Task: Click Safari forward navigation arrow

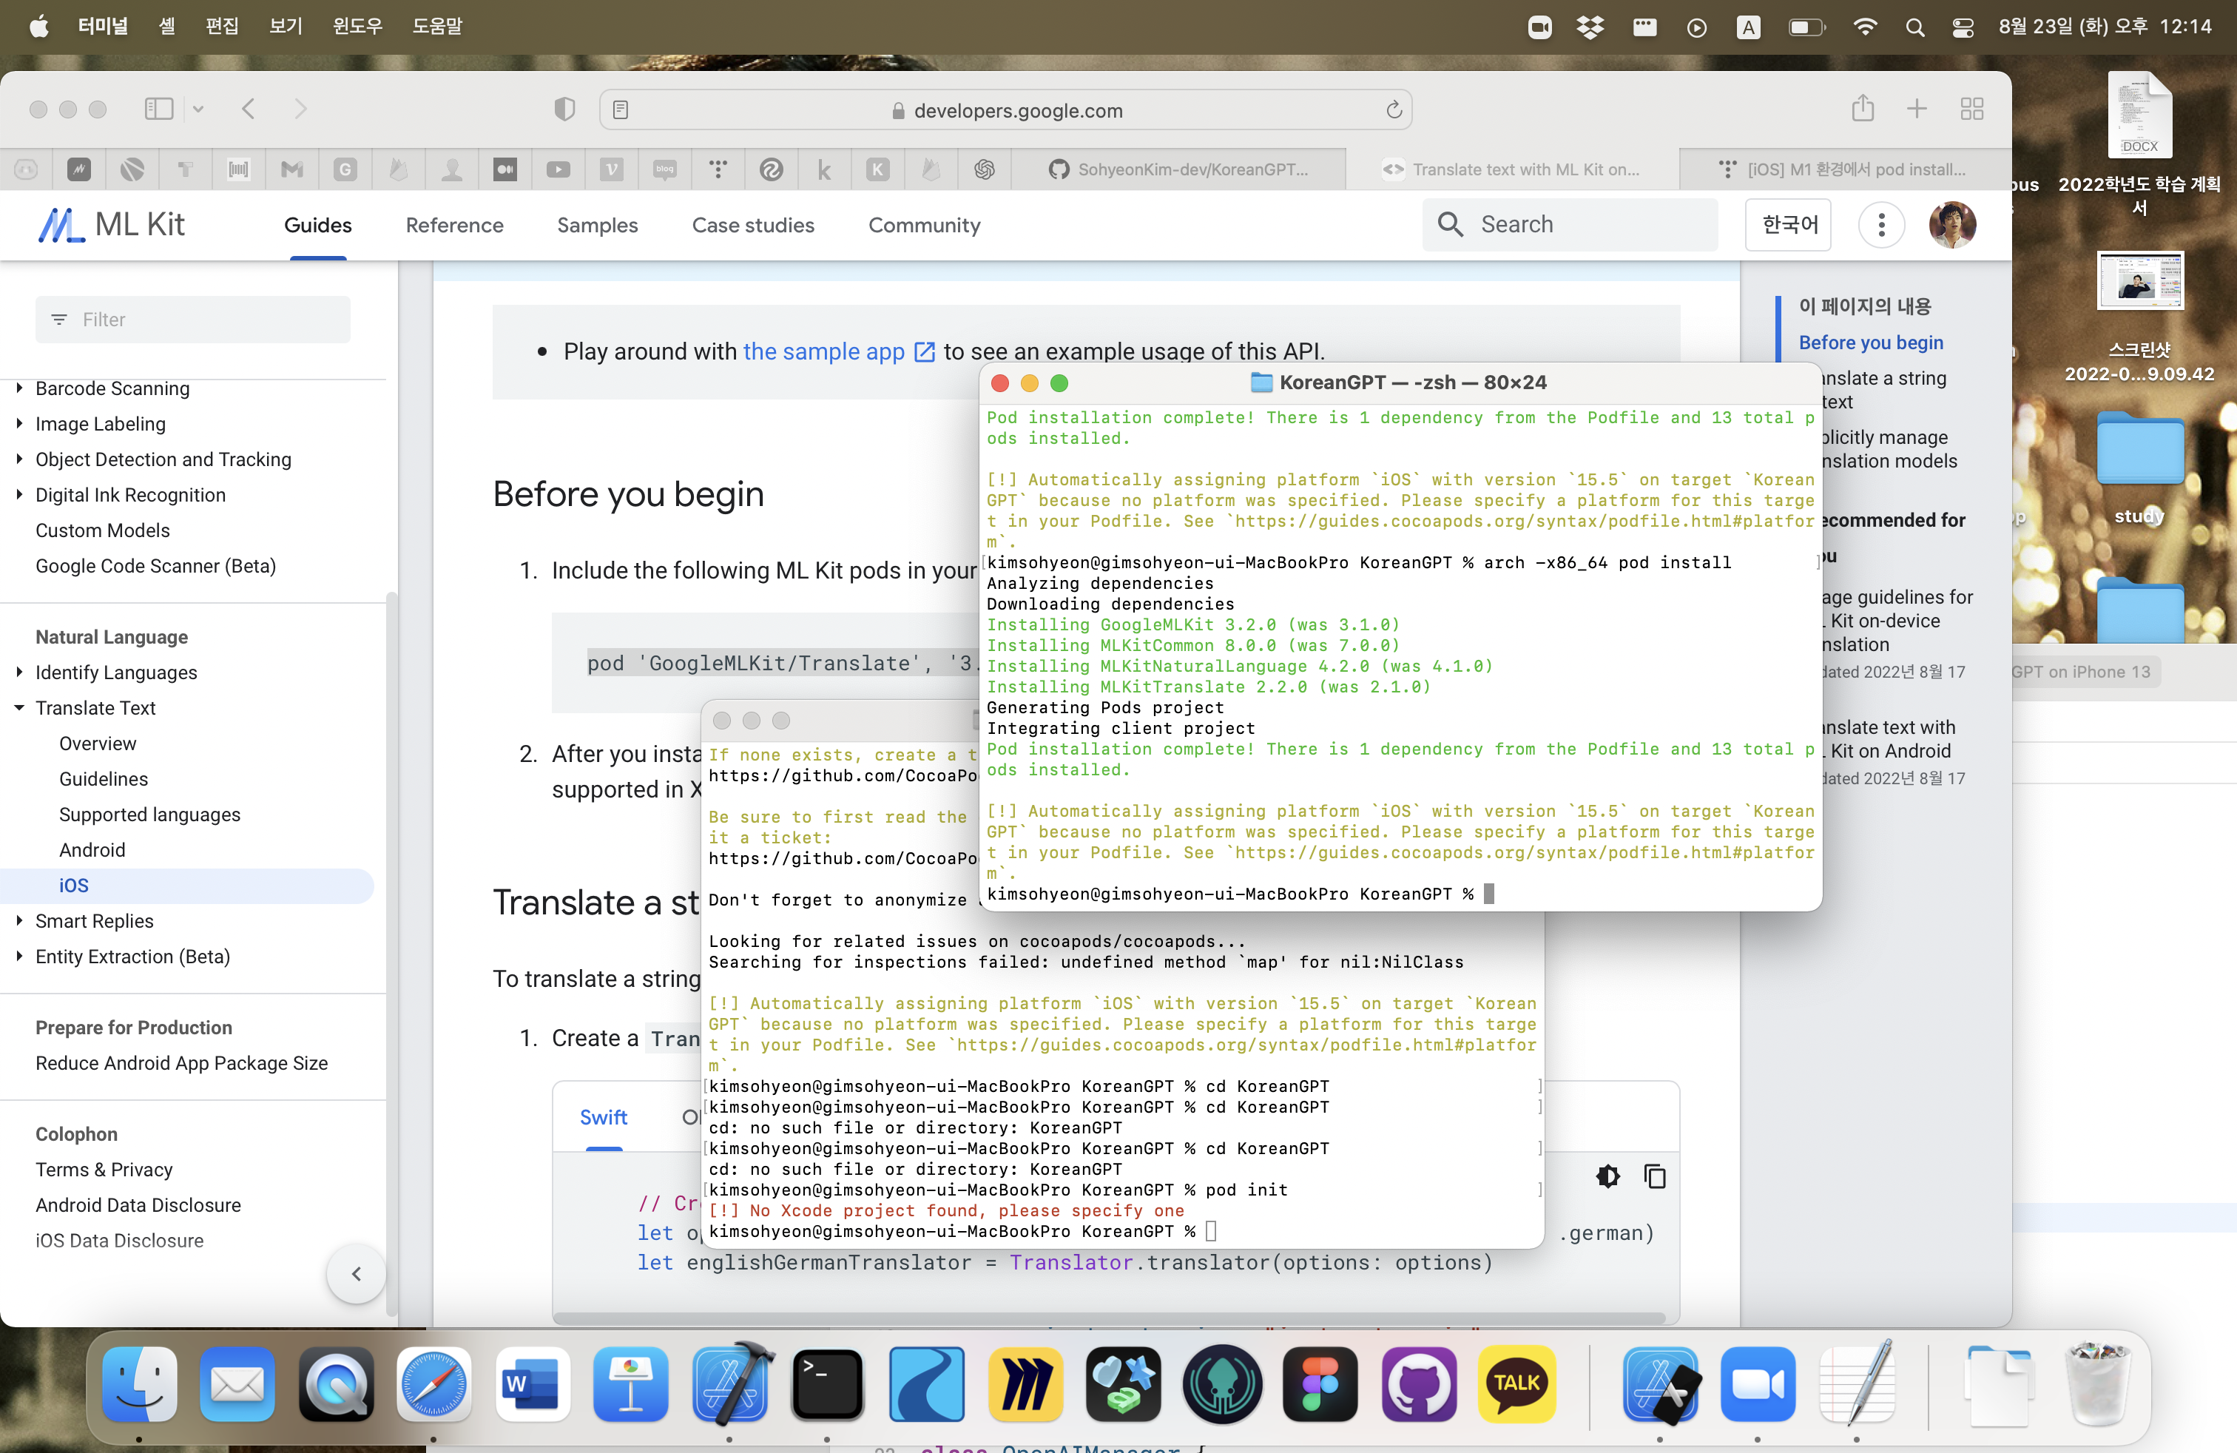Action: tap(300, 110)
